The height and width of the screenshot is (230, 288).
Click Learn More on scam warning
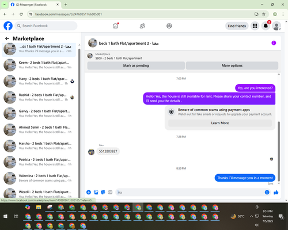tap(220, 123)
